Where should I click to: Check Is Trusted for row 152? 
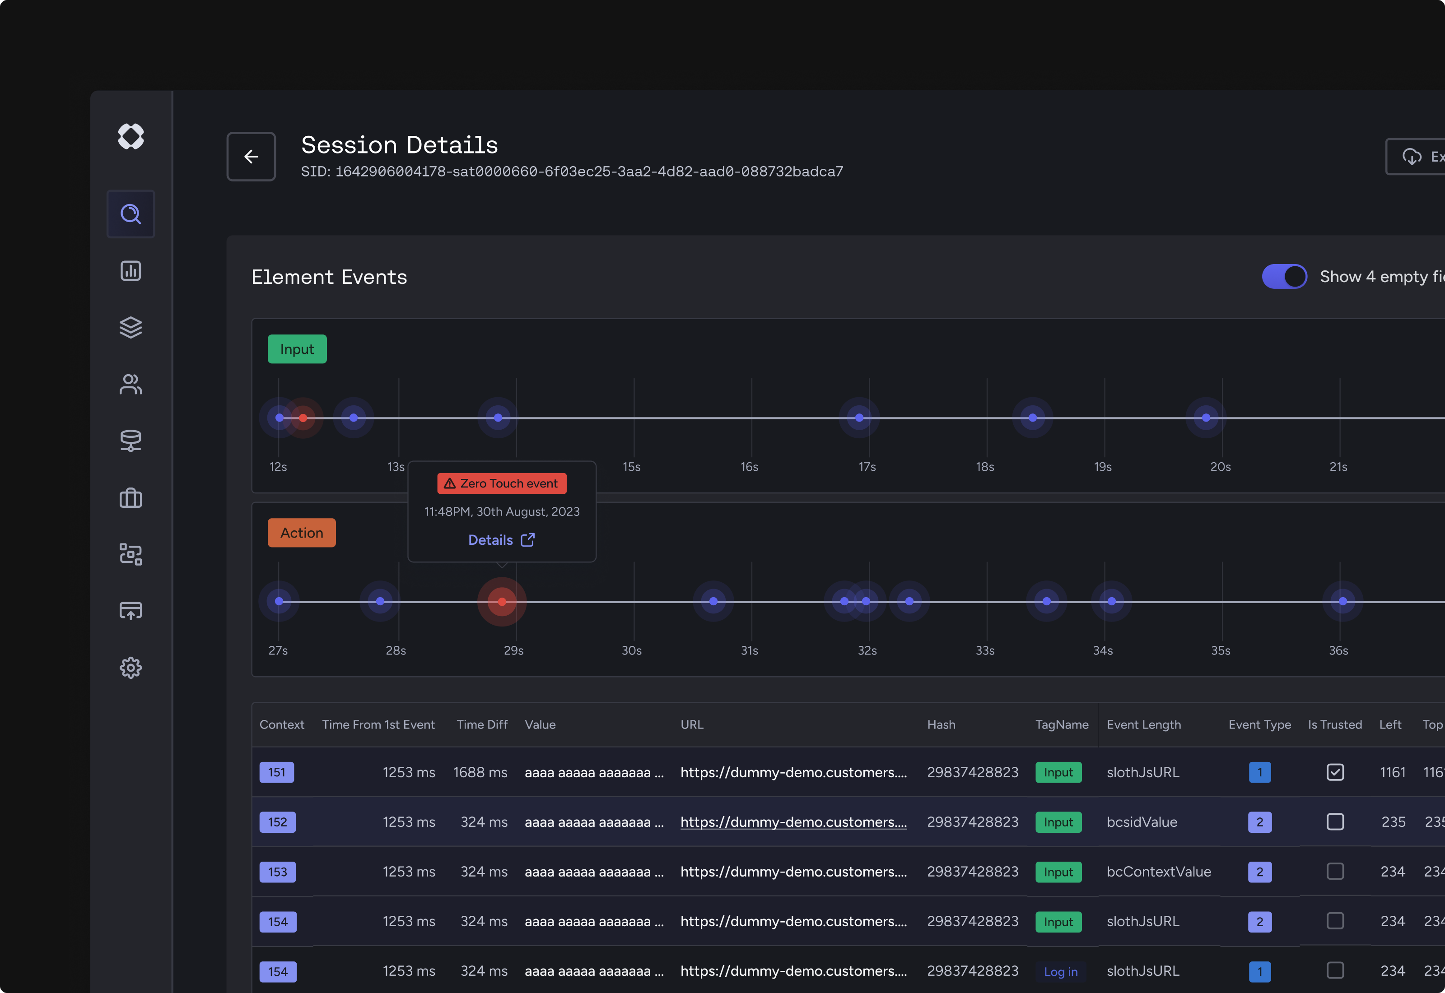(x=1335, y=822)
